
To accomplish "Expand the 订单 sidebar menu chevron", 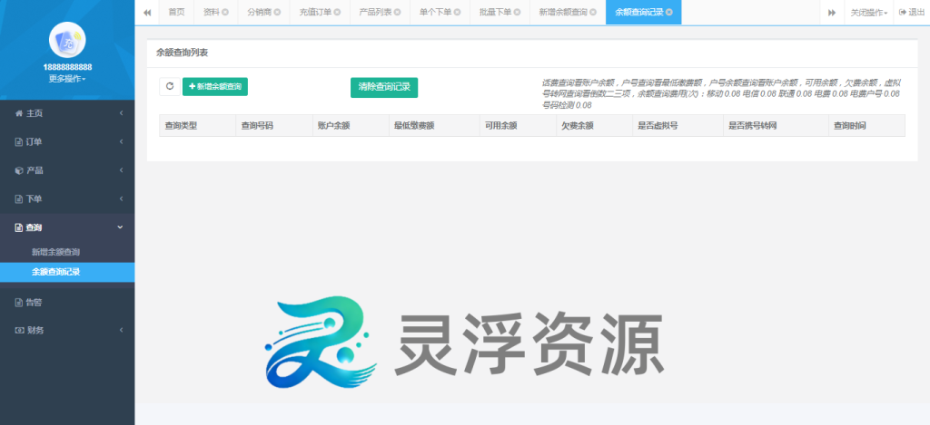I will coord(121,142).
